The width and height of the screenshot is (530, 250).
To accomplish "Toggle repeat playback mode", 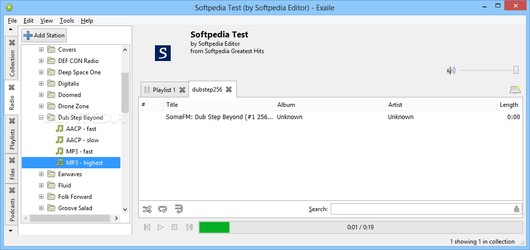I will point(162,209).
